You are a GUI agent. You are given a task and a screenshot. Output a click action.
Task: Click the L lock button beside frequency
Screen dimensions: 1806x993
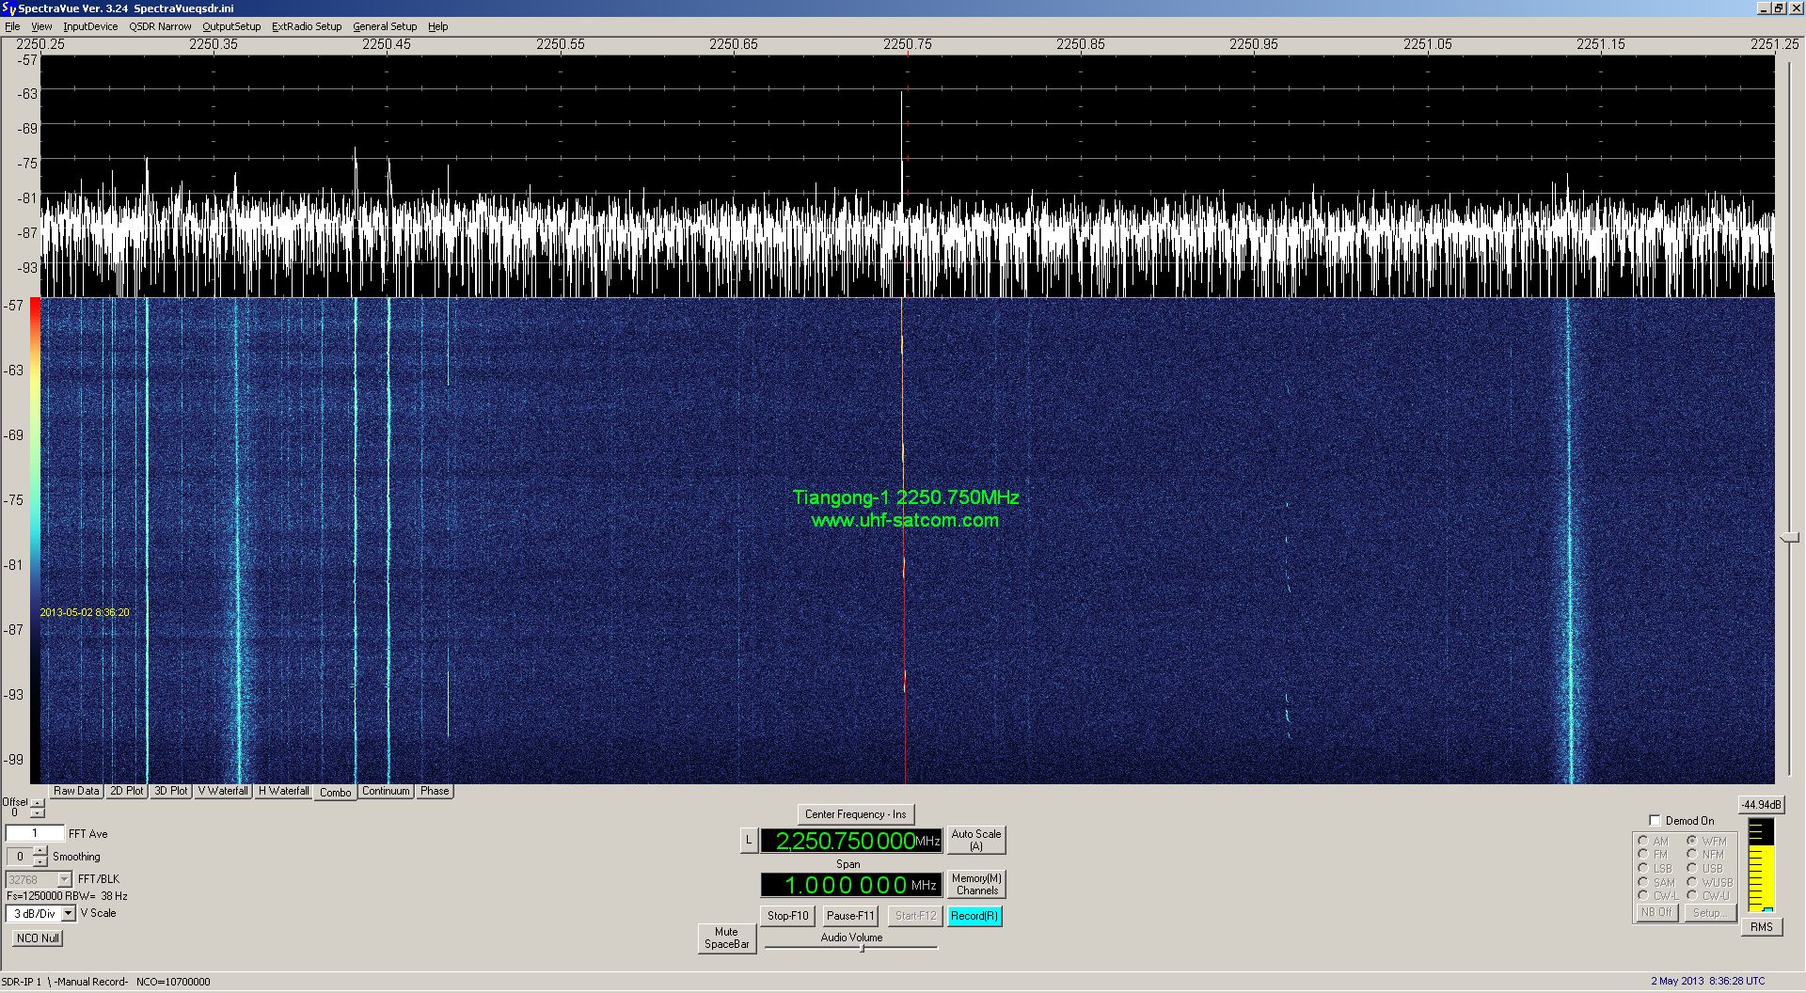click(x=749, y=841)
